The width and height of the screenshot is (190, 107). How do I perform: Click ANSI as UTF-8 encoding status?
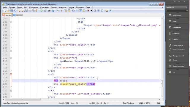coord(145,103)
